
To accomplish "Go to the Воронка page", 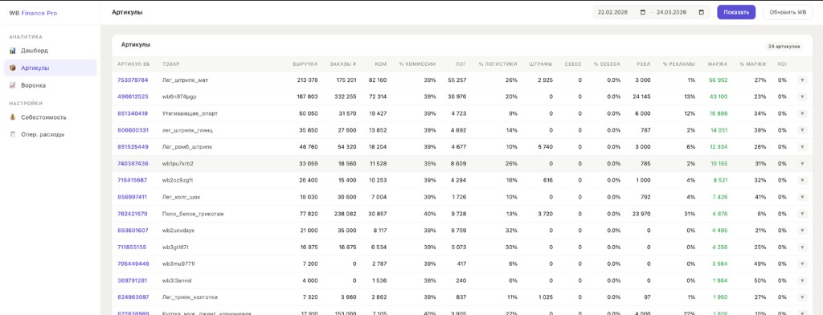I will 51,84.
